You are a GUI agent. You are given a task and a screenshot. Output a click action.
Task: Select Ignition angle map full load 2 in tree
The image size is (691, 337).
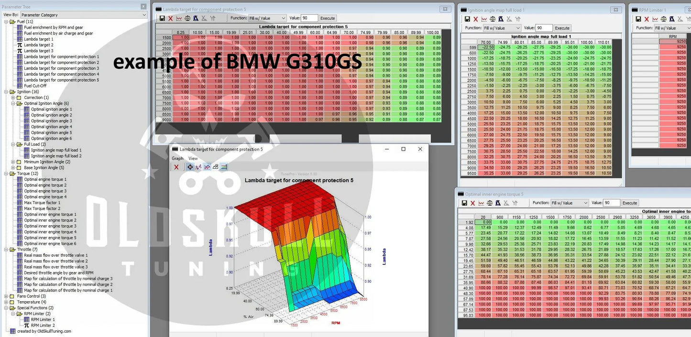coord(56,156)
